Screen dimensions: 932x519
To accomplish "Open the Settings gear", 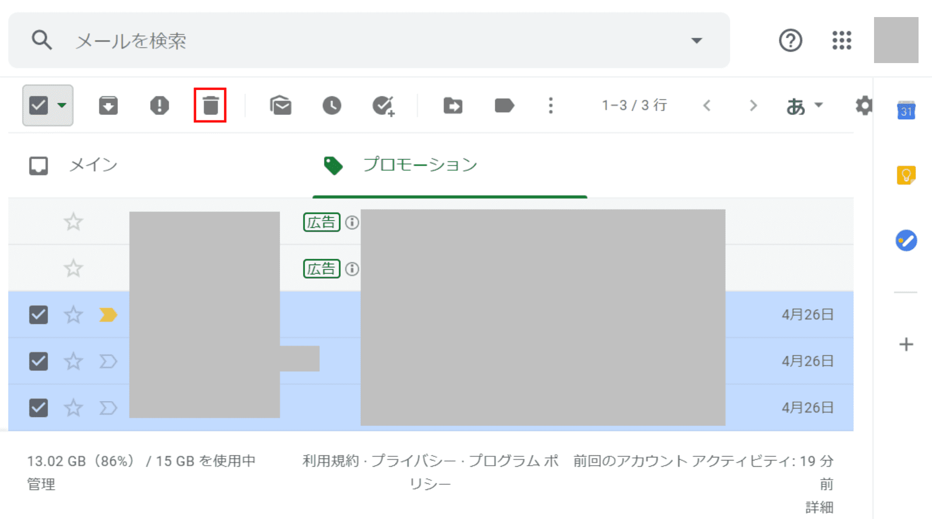I will [x=863, y=105].
